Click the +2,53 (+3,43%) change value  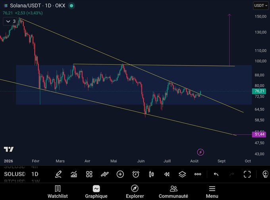tap(29, 13)
